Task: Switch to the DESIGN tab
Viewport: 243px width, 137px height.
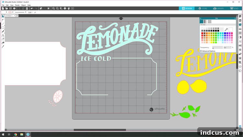Action: click(187, 8)
